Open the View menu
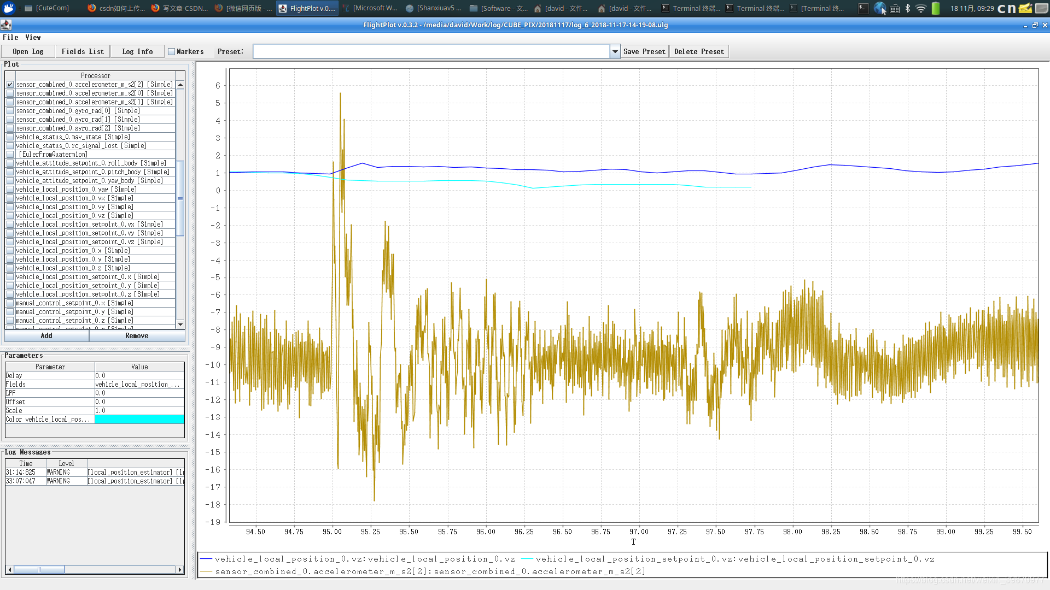This screenshot has width=1050, height=590. [33, 37]
